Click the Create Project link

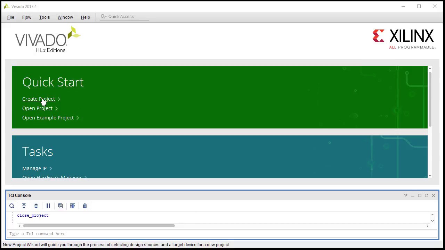[39, 99]
